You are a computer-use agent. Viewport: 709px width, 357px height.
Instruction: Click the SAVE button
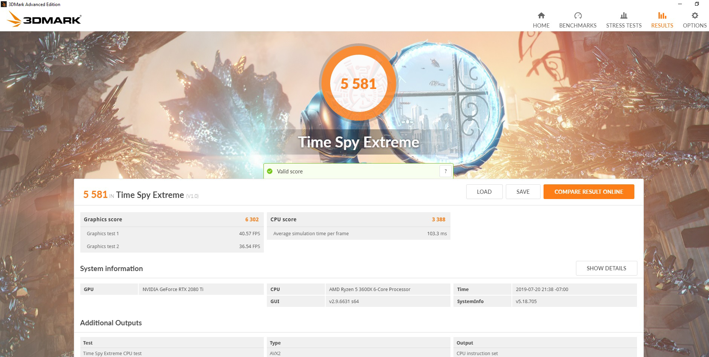coord(523,192)
